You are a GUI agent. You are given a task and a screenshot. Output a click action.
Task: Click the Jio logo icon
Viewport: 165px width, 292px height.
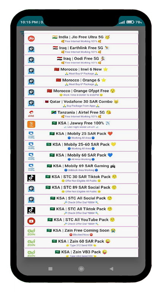click(31, 38)
